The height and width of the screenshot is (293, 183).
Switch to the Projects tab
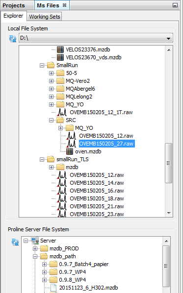pyautogui.click(x=14, y=5)
